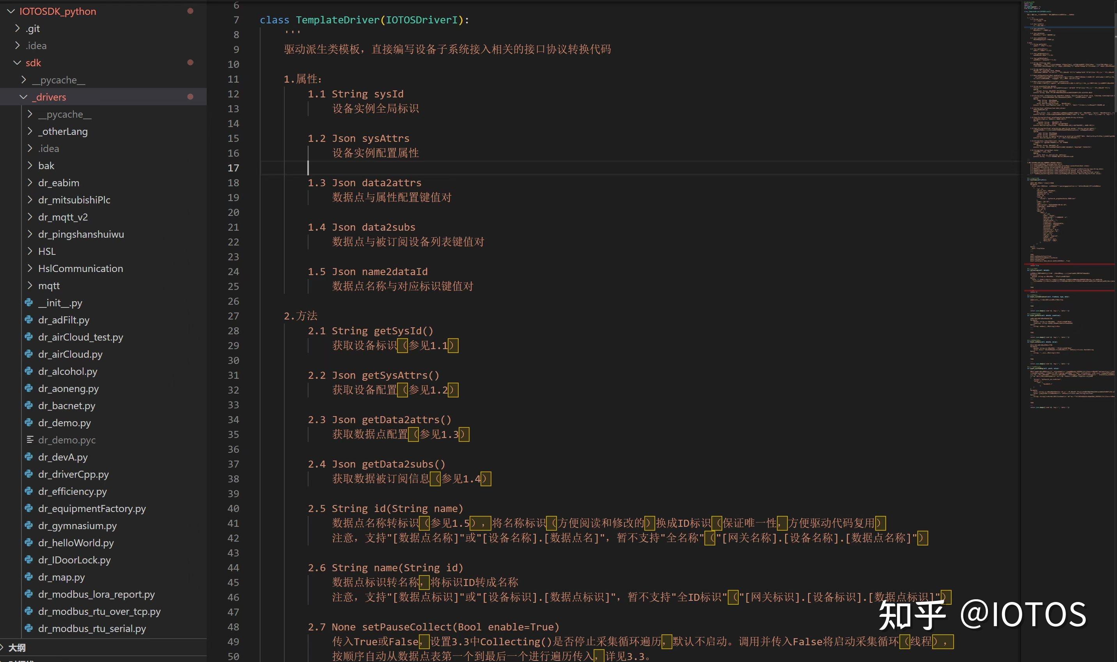The width and height of the screenshot is (1117, 662).
Task: Open dr_bacnet.py file
Action: [66, 404]
